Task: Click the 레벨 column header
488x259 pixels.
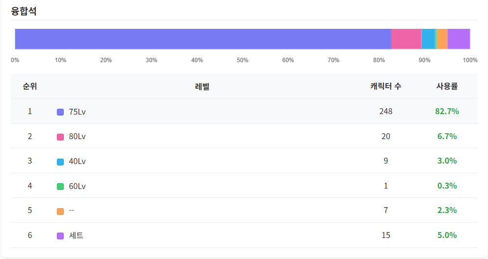Action: pos(202,87)
